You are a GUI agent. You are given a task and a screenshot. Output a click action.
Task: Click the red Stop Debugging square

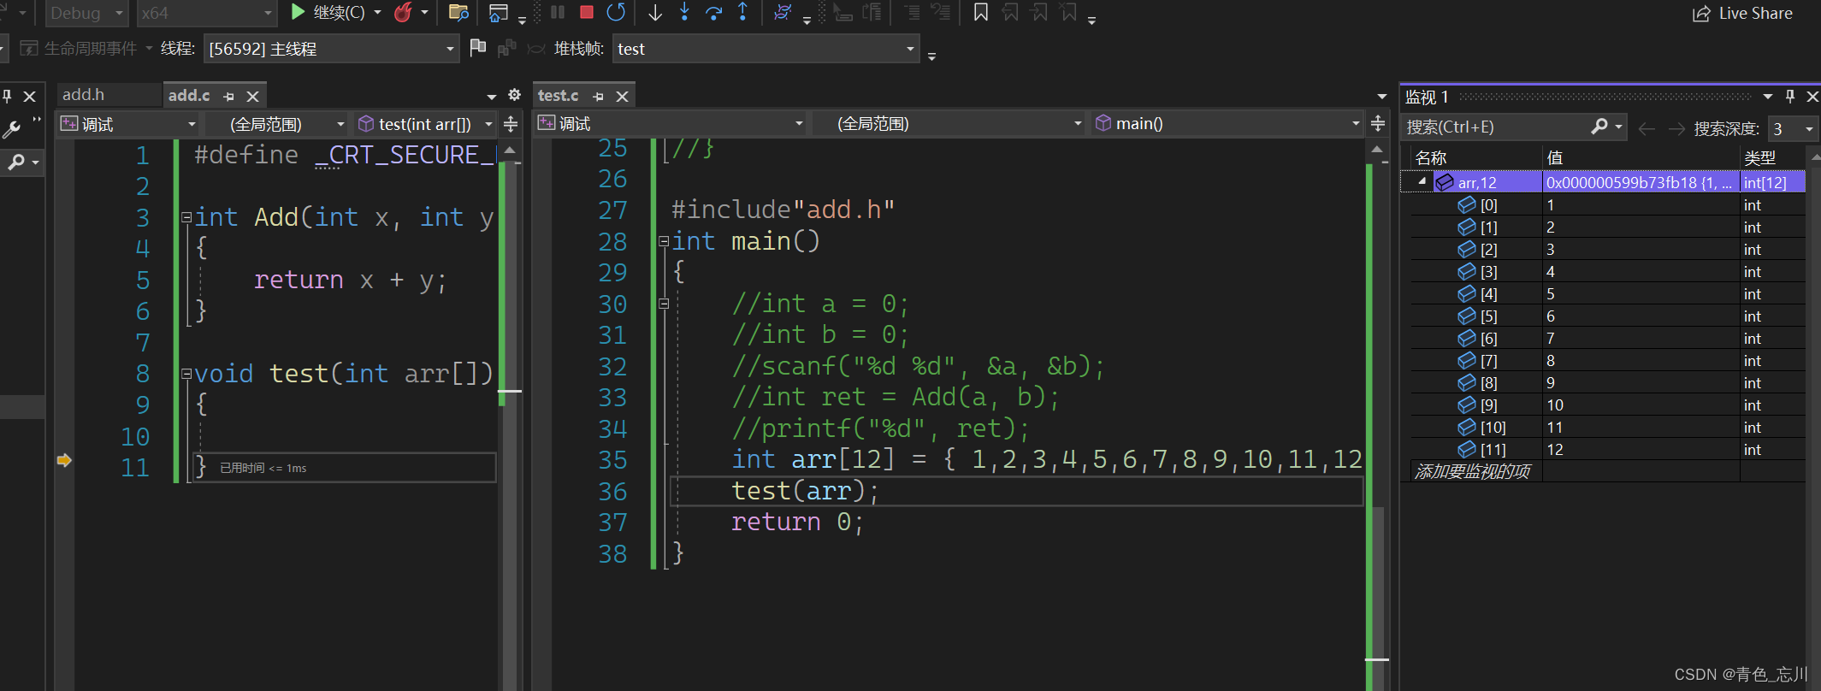(587, 13)
